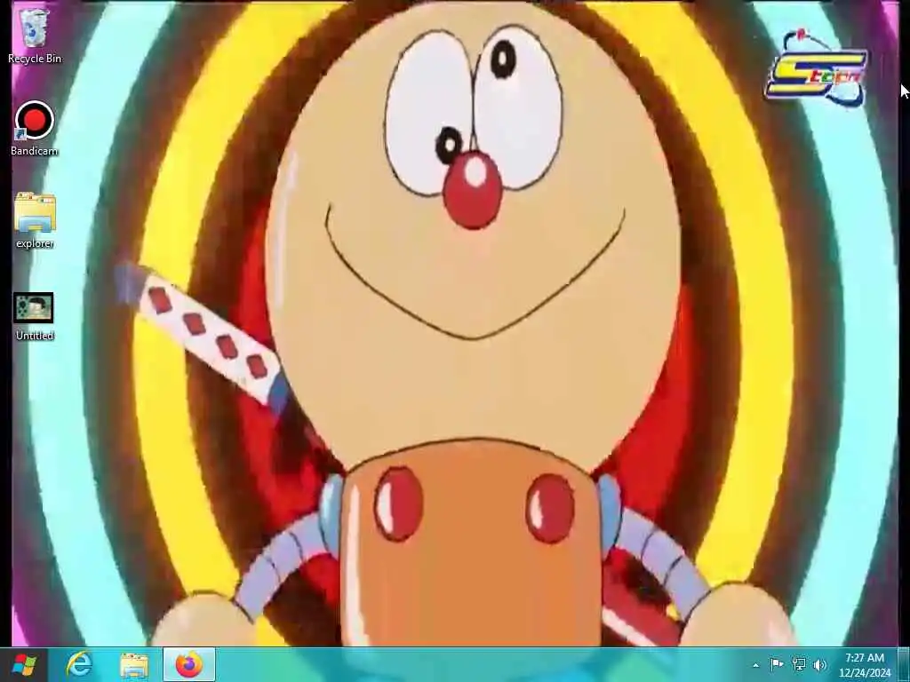Open the volume speaker tray icon
The height and width of the screenshot is (682, 910).
[x=819, y=665]
